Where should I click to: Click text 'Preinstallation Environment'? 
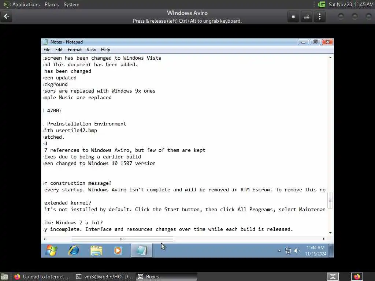(x=86, y=124)
